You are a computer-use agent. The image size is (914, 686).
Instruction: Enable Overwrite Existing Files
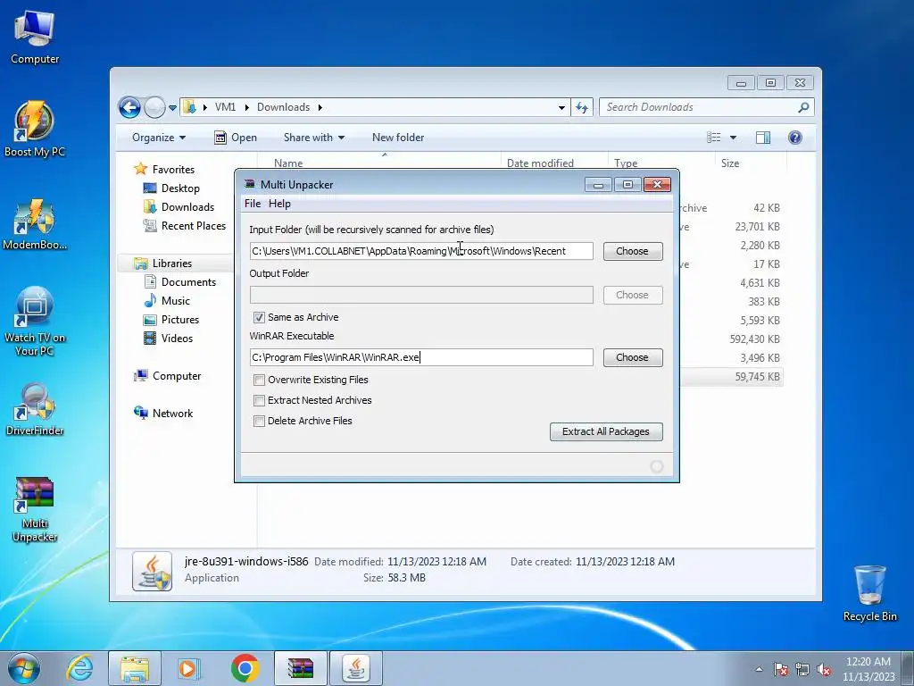point(259,380)
